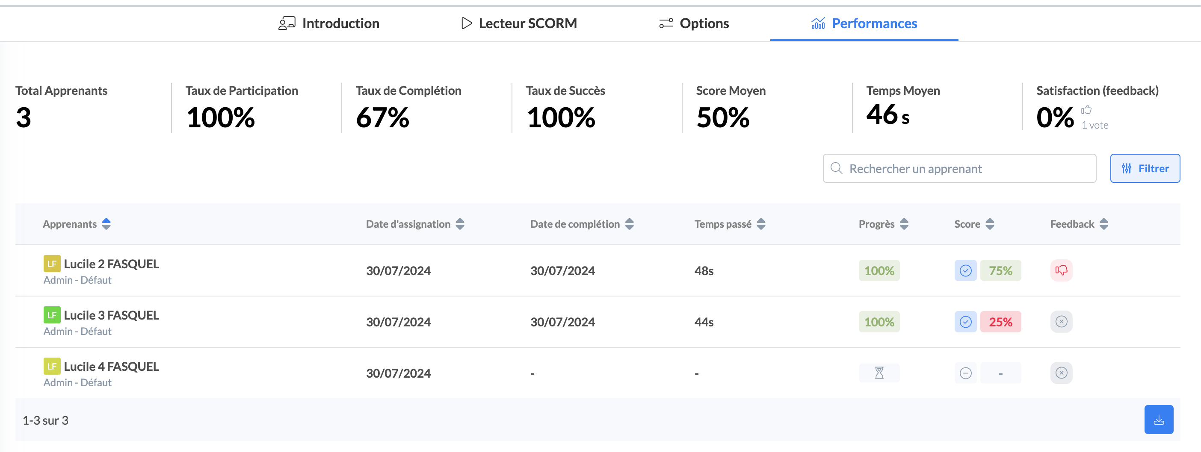Click thumbs-down feedback icon for Lucile 2
Image resolution: width=1201 pixels, height=452 pixels.
1061,270
